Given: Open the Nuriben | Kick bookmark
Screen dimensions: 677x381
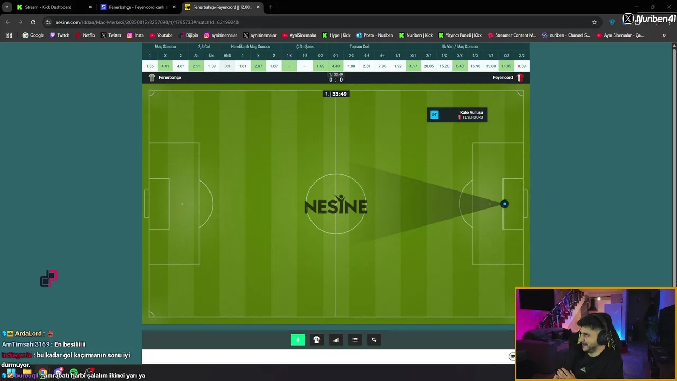Looking at the screenshot, I should (x=416, y=35).
